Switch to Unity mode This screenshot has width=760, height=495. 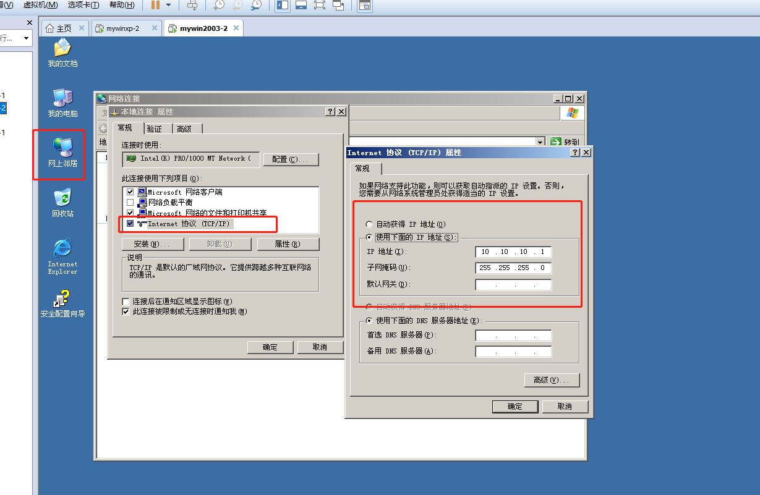[338, 6]
